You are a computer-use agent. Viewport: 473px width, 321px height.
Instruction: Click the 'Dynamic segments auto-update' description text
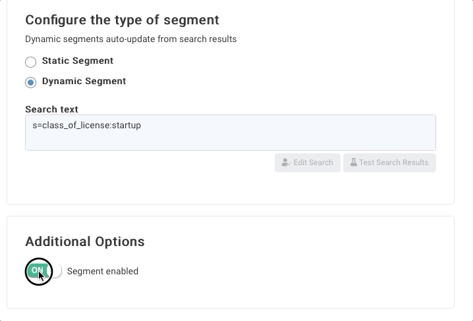point(130,39)
